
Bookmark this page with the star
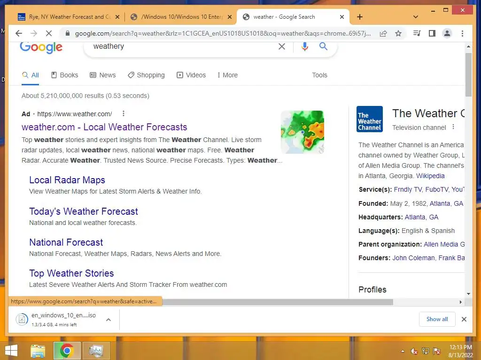coord(398,33)
